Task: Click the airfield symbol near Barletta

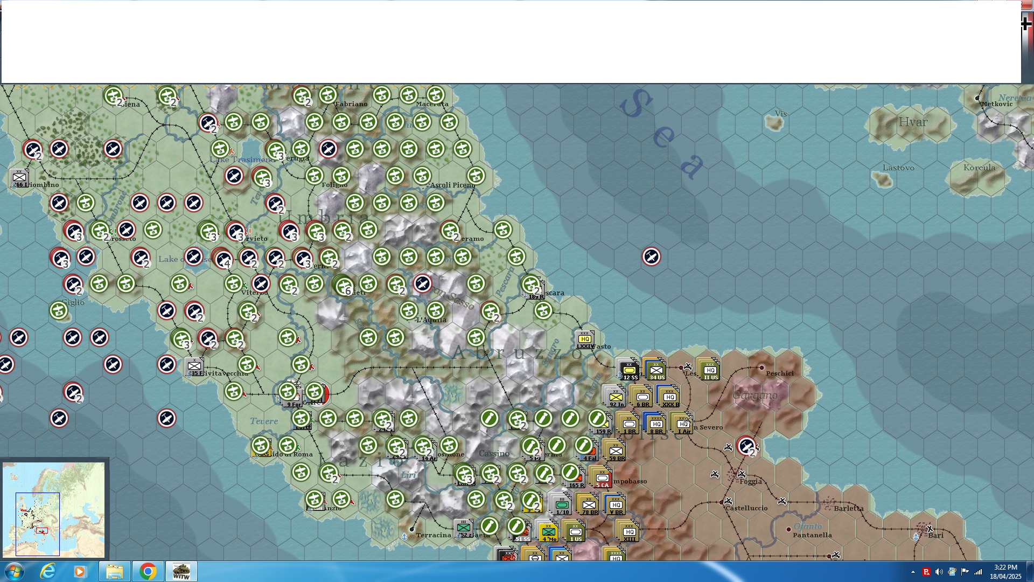Action: 782,501
